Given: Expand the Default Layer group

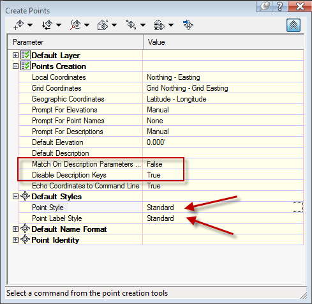Looking at the screenshot, I should point(15,56).
